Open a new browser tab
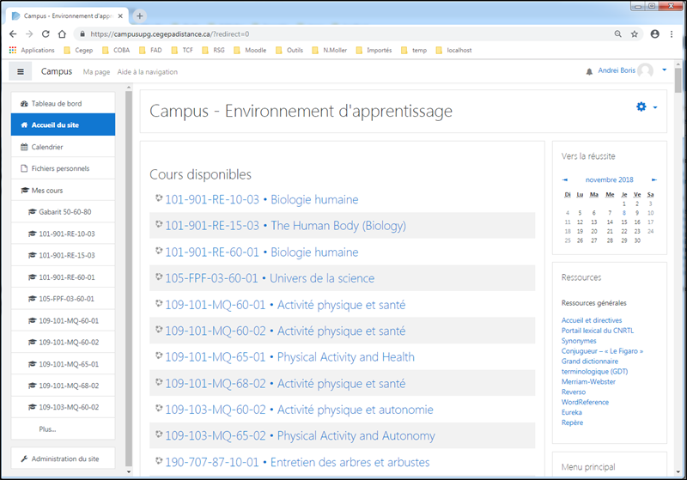Viewport: 687px width, 480px height. tap(140, 15)
